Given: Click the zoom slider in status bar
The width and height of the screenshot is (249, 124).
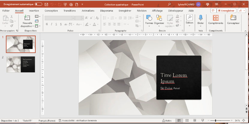Looking at the screenshot, I should click(215, 121).
